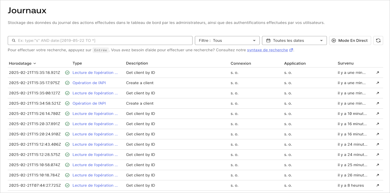Open details arrow for 15:34:58.521Z log
This screenshot has width=390, height=193.
[378, 103]
